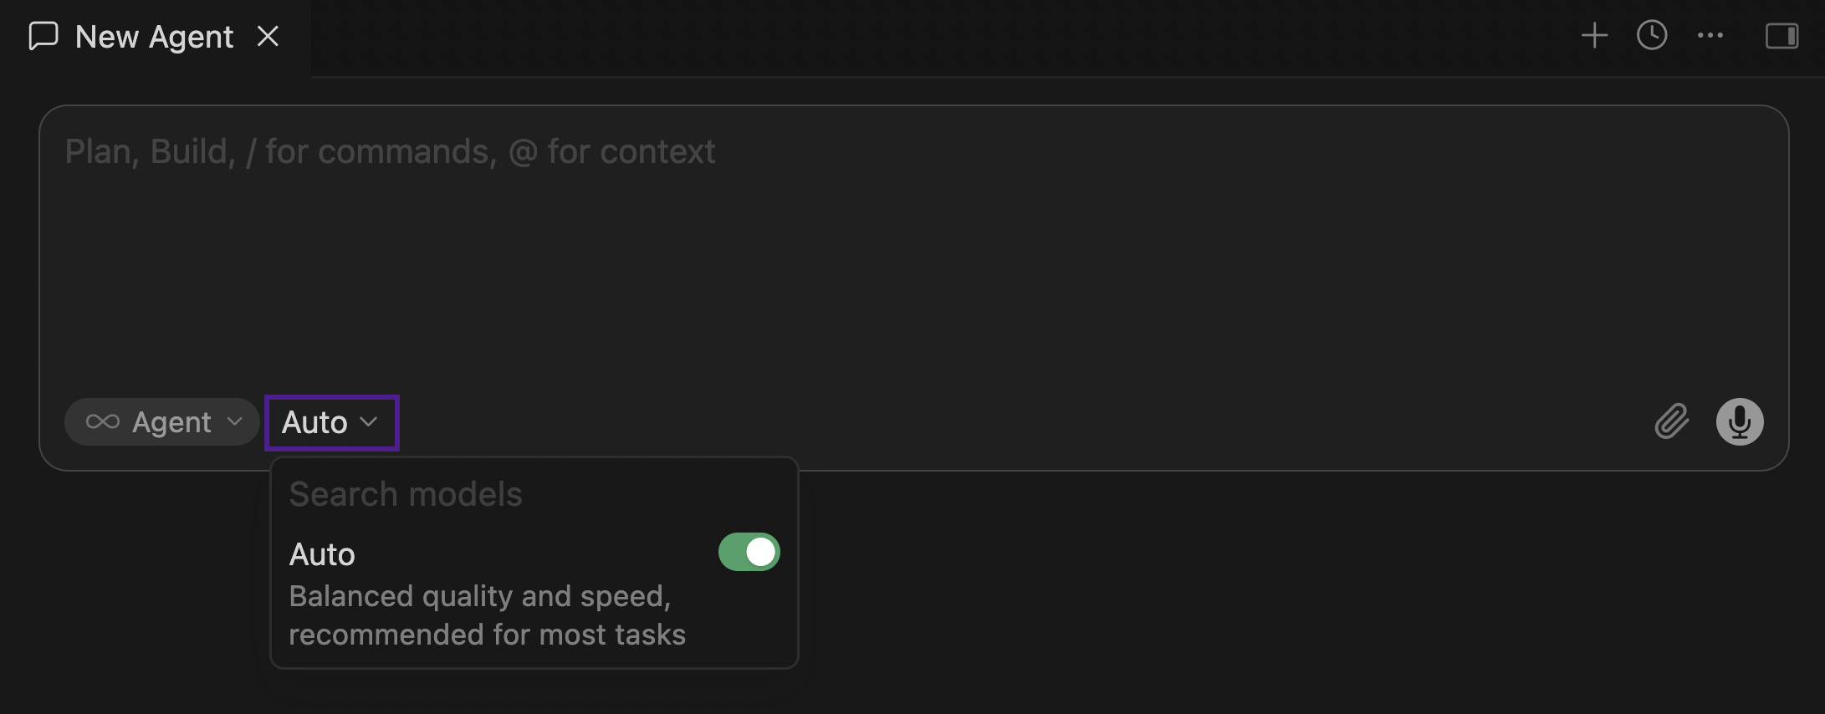Switch to the New Agent tab
This screenshot has height=714, width=1825.
[155, 37]
